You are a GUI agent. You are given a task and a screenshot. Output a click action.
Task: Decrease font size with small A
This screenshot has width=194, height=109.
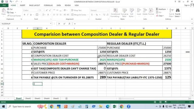(x=50, y=10)
